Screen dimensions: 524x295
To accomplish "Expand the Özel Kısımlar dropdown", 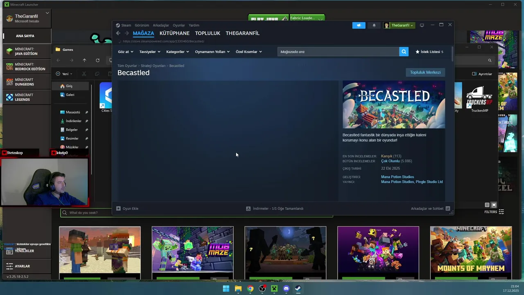I will (248, 52).
